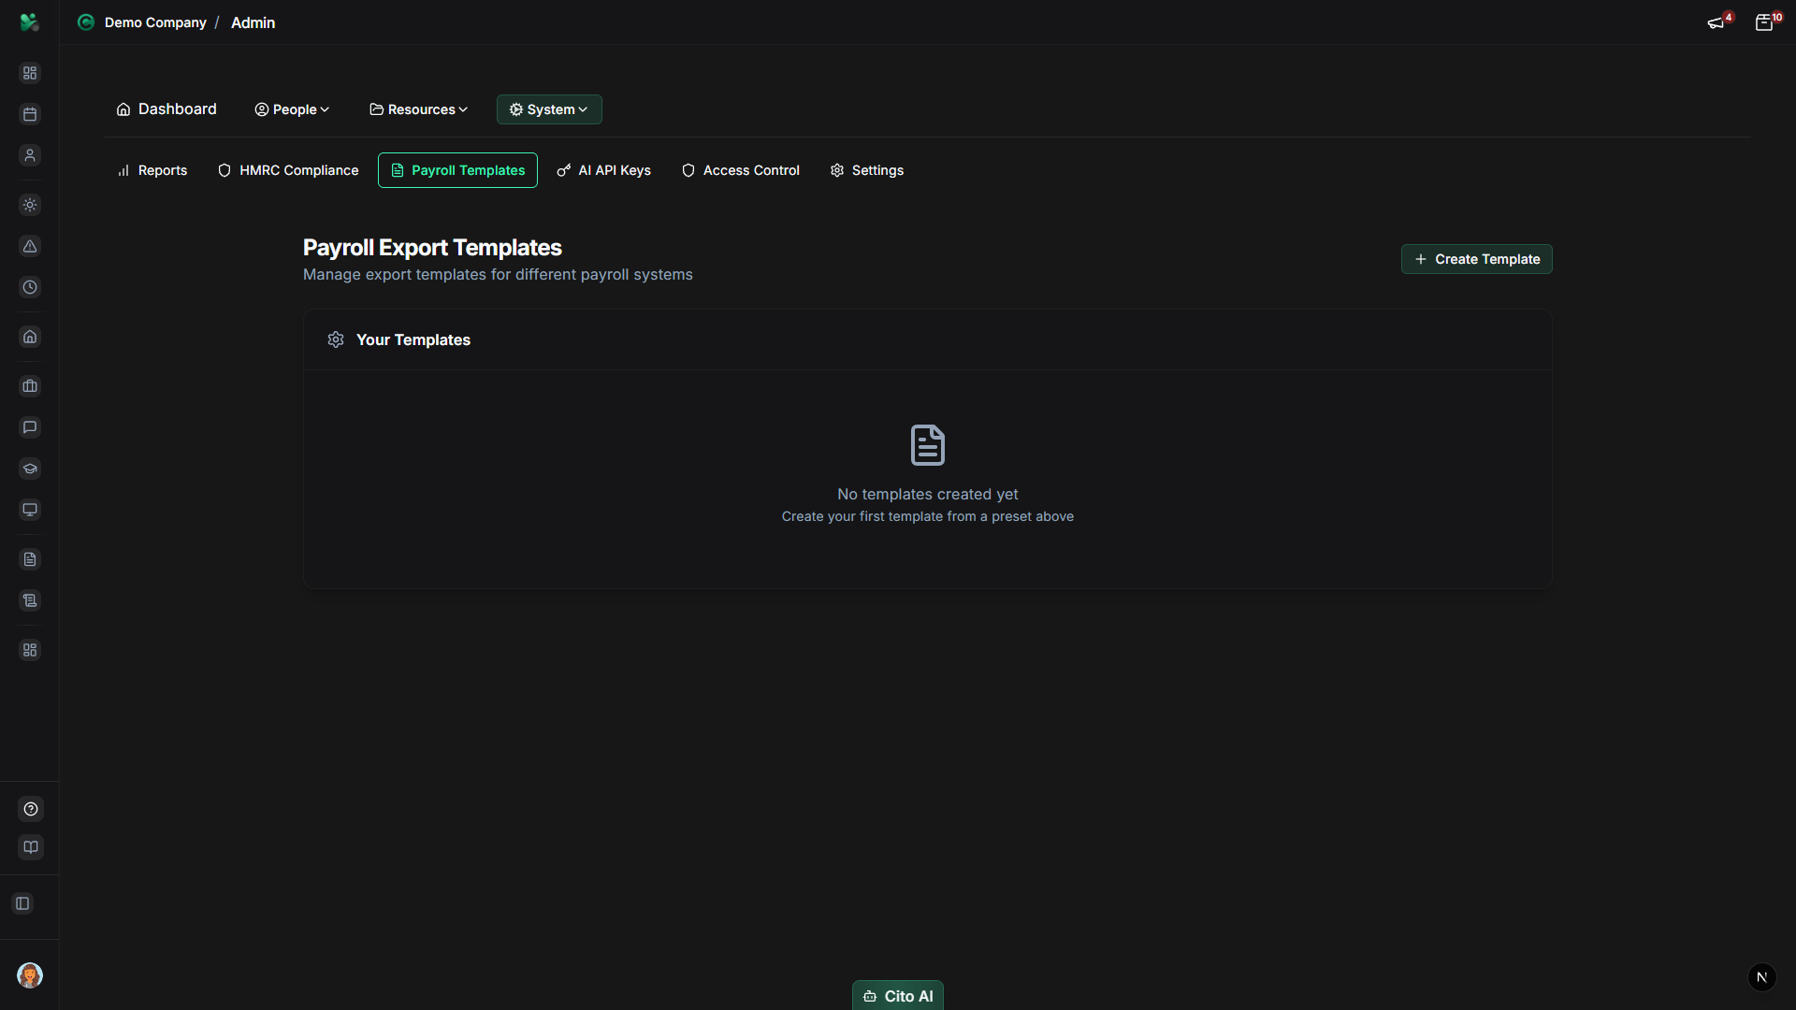
Task: Switch to the Access Control tab
Action: (x=740, y=170)
